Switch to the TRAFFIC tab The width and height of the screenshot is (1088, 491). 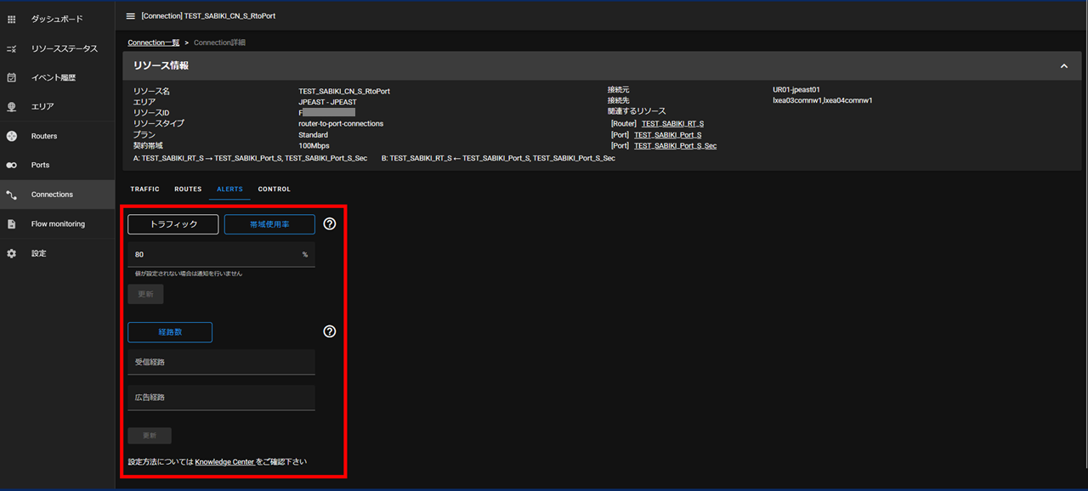click(x=144, y=189)
